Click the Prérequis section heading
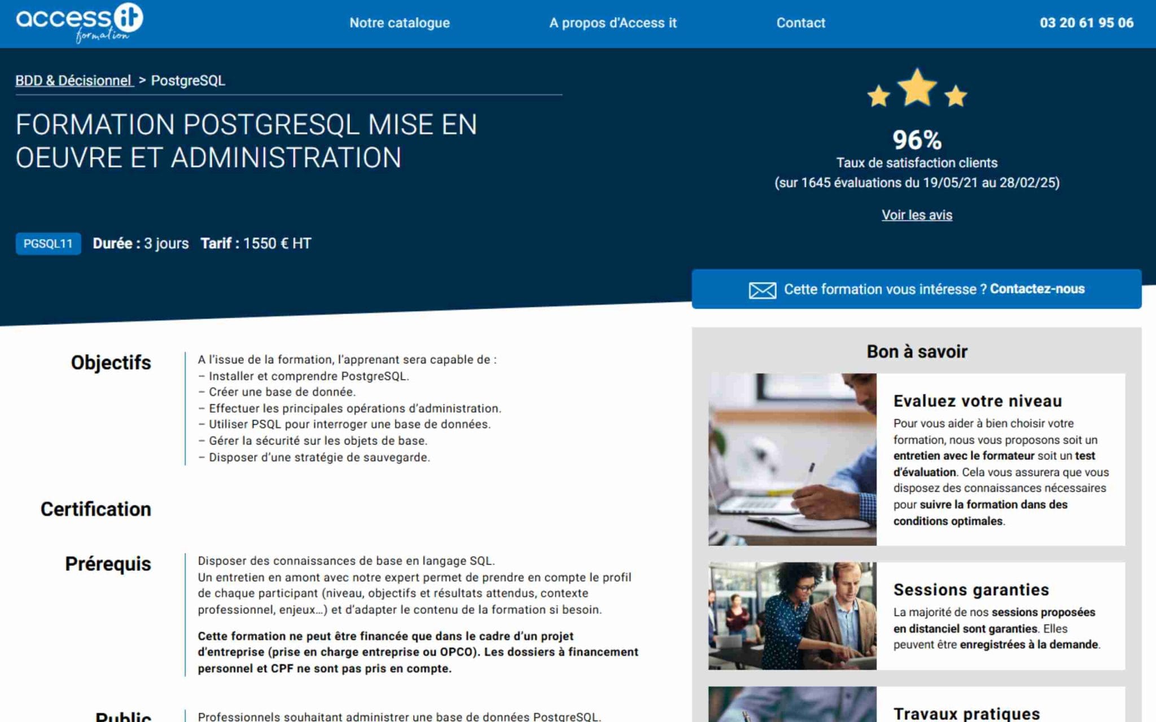 click(108, 564)
